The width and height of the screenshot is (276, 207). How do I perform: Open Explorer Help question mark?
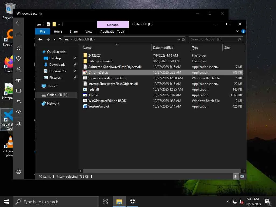tap(243, 31)
